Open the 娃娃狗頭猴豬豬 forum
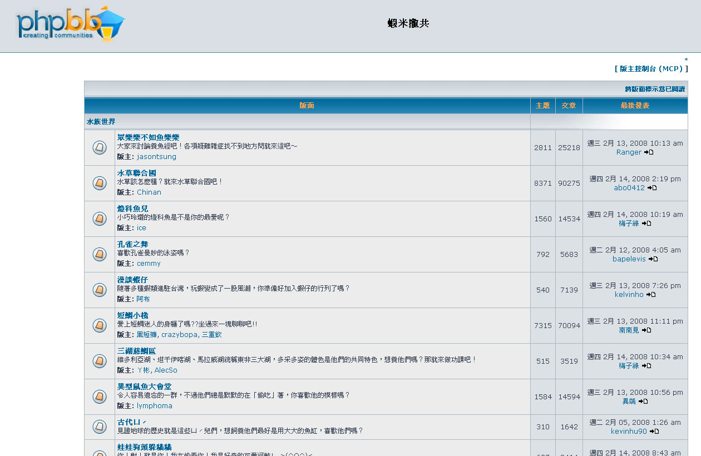The height and width of the screenshot is (456, 701). pos(145,447)
